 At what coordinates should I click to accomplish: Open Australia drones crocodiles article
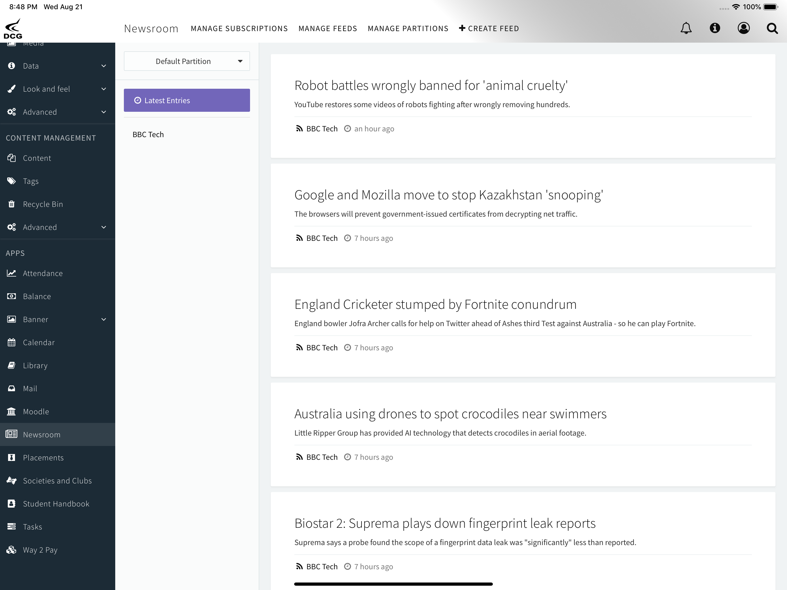pyautogui.click(x=451, y=414)
